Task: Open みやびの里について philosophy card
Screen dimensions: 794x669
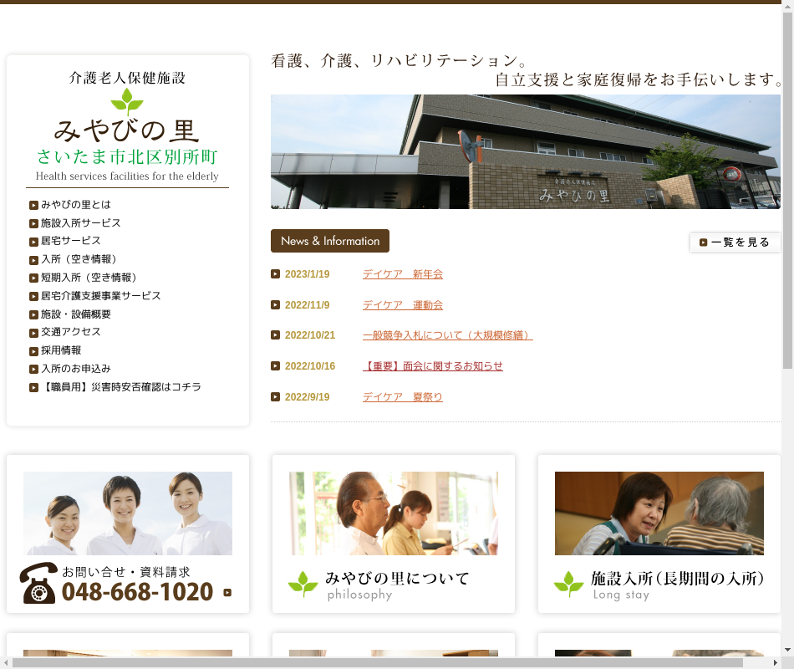Action: click(394, 534)
